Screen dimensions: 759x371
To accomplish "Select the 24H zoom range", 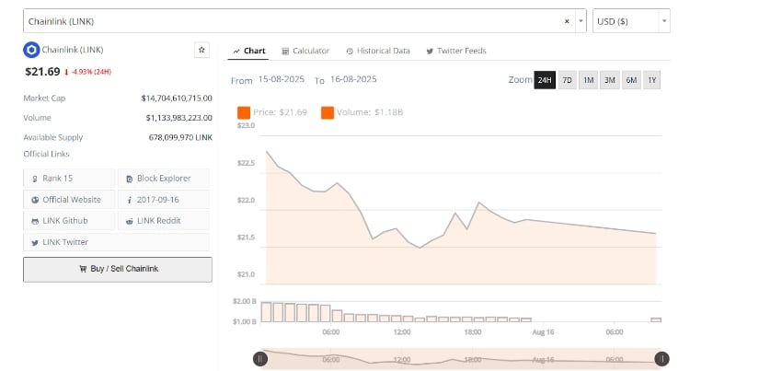I will click(545, 80).
